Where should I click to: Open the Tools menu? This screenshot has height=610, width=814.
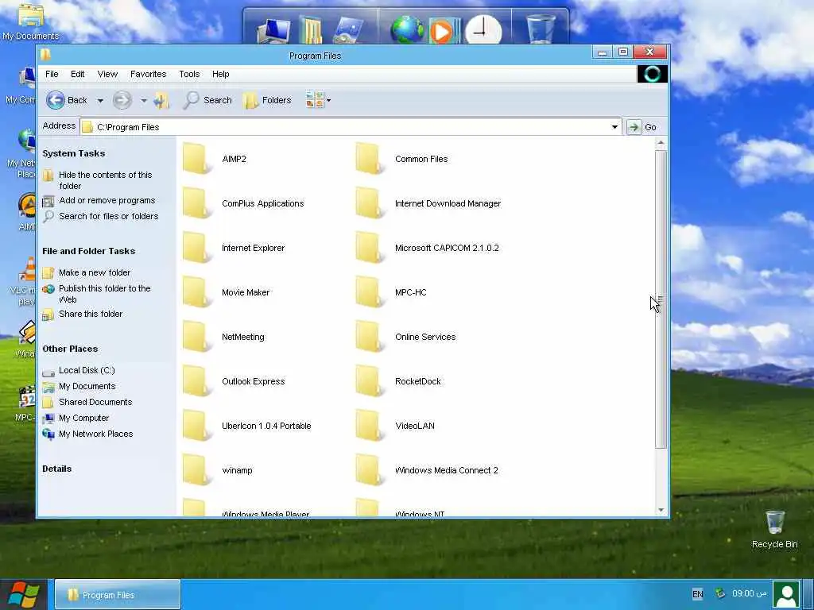coord(189,74)
